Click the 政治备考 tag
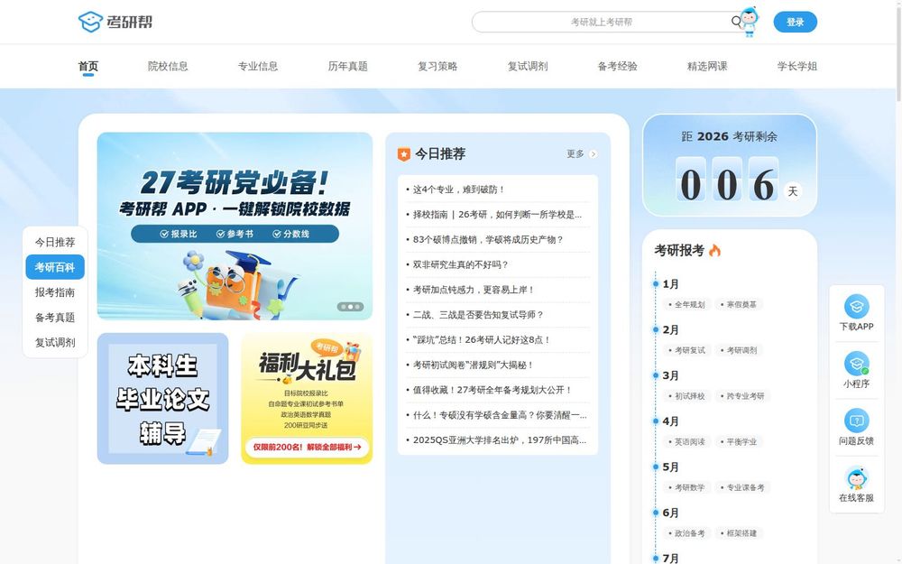902x564 pixels. tap(687, 533)
